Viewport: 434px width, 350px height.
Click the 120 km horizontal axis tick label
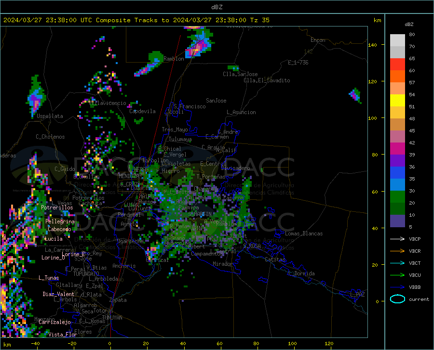pos(329,343)
